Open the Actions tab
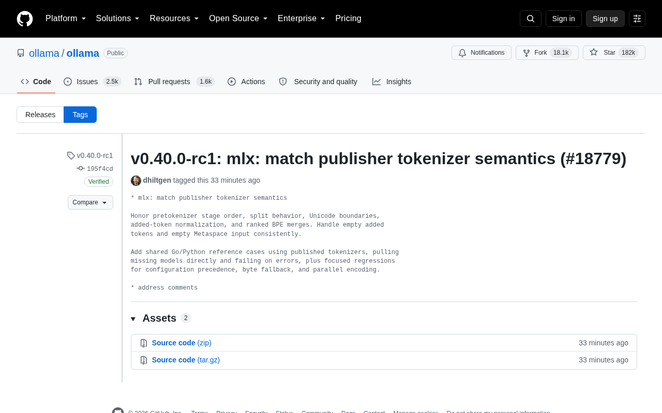 coord(246,82)
